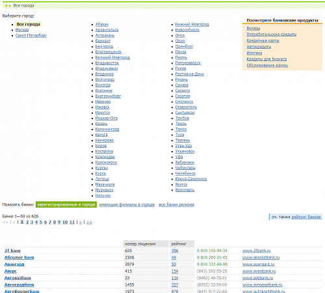Open the Авангард bank entry
325x293 pixels.
(14, 264)
